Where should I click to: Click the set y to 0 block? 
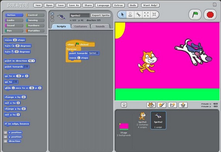[x=12, y=115]
